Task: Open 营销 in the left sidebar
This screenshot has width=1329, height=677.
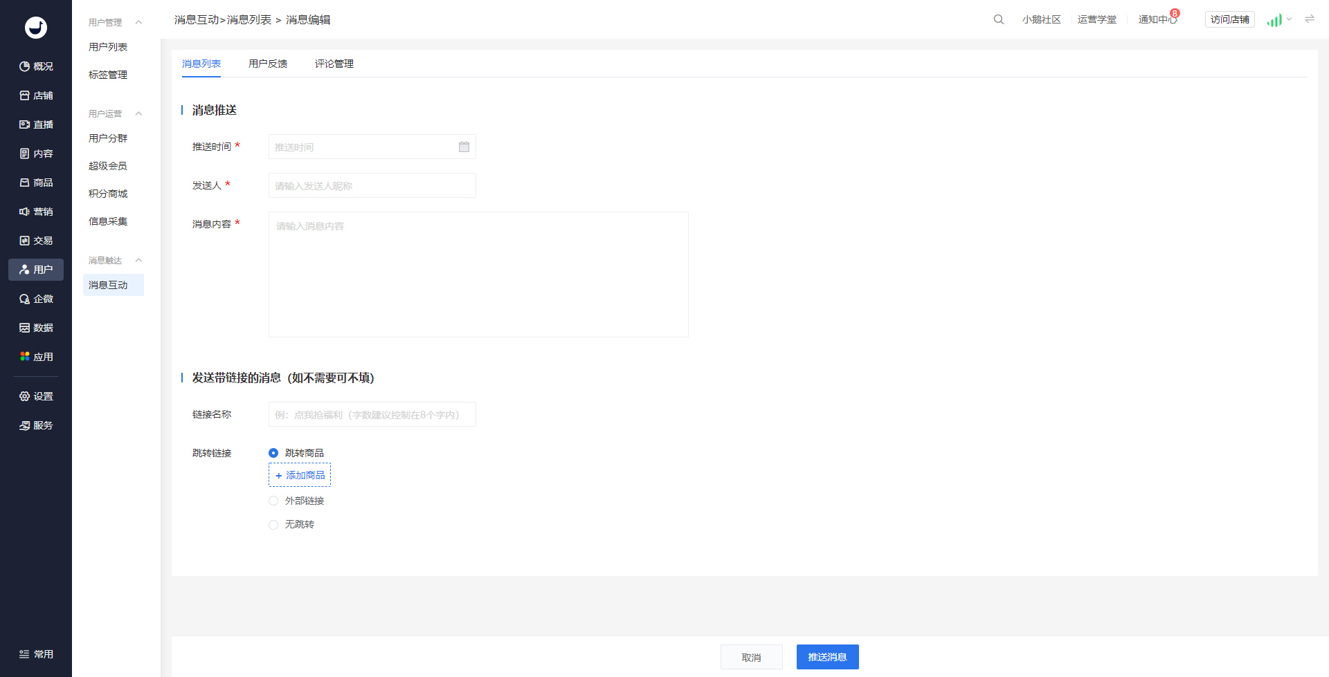Action: click(36, 212)
